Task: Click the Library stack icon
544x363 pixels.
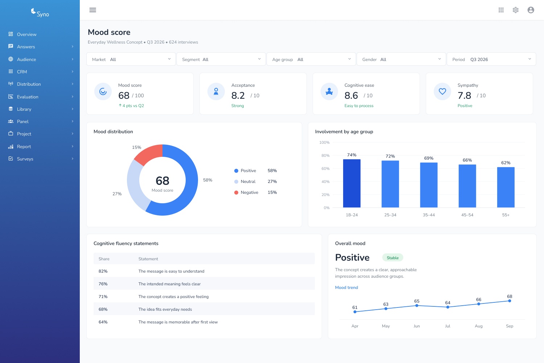Action: click(11, 109)
